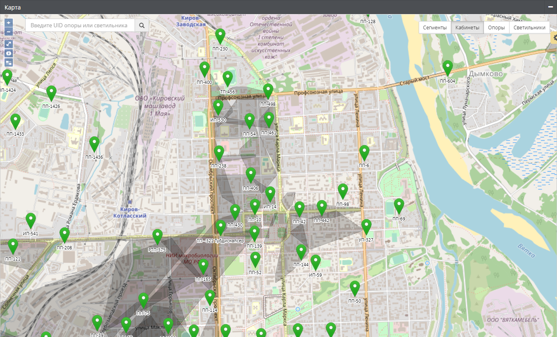Focus the UID search input field
Screen dimensions: 557x337
81,26
